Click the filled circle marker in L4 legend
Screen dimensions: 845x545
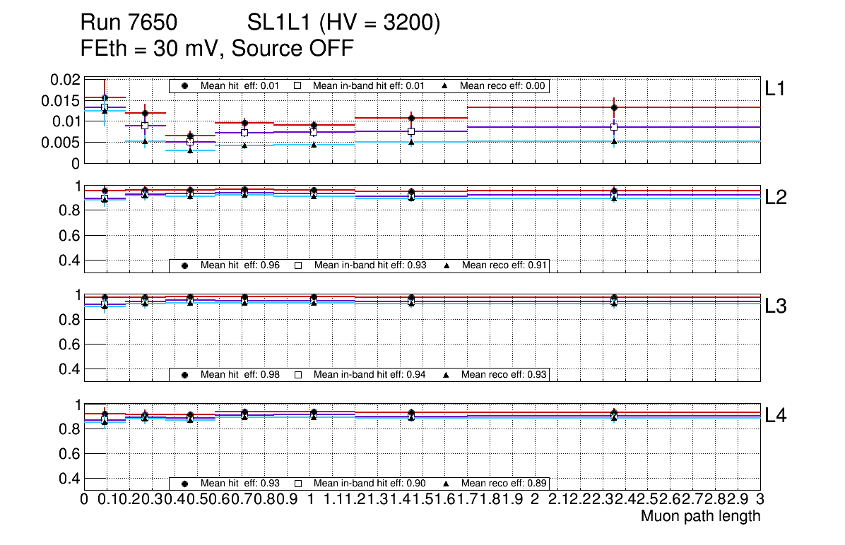coord(185,484)
